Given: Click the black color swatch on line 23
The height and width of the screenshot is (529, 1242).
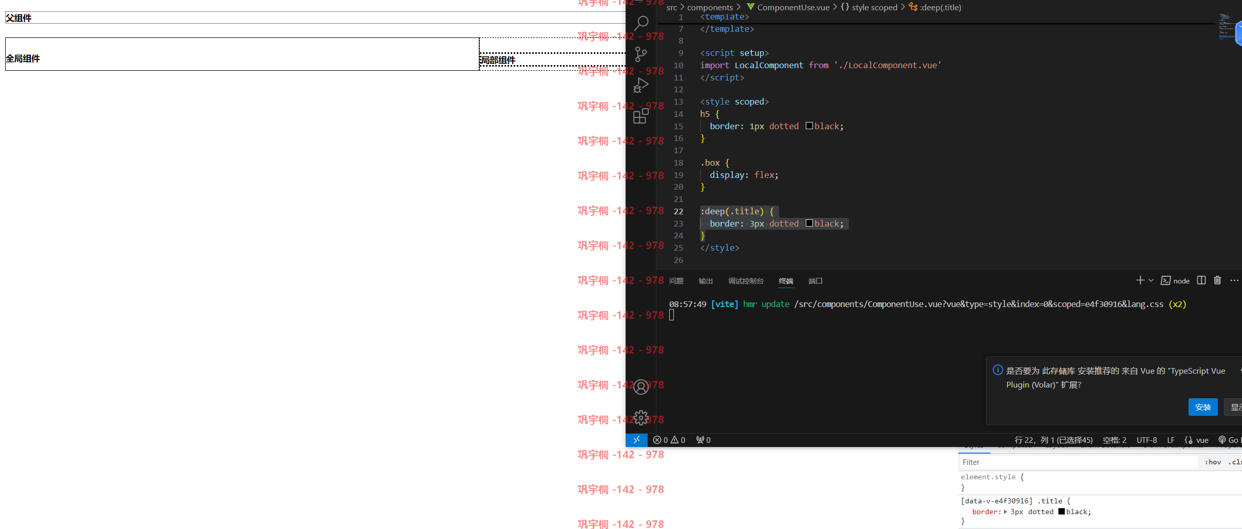Looking at the screenshot, I should [x=809, y=223].
